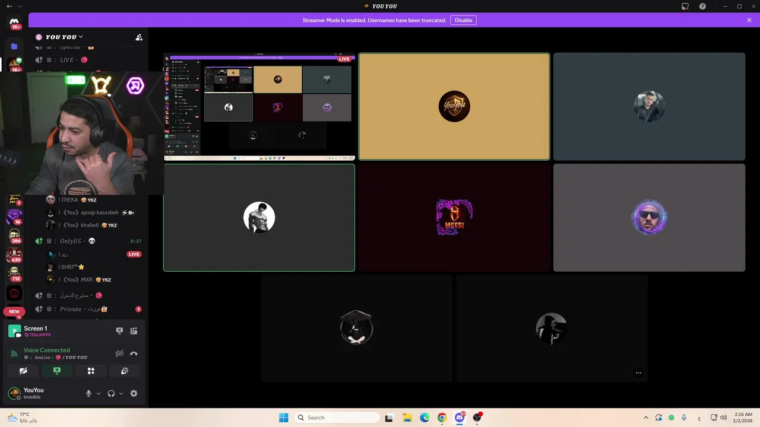Viewport: 760px width, 427px height.
Task: Open User Settings gear icon
Action: 134,393
